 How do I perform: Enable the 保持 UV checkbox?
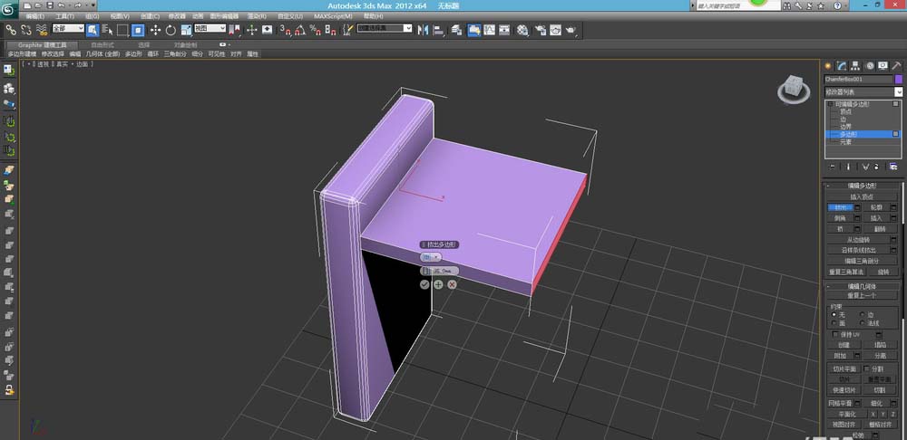[835, 334]
